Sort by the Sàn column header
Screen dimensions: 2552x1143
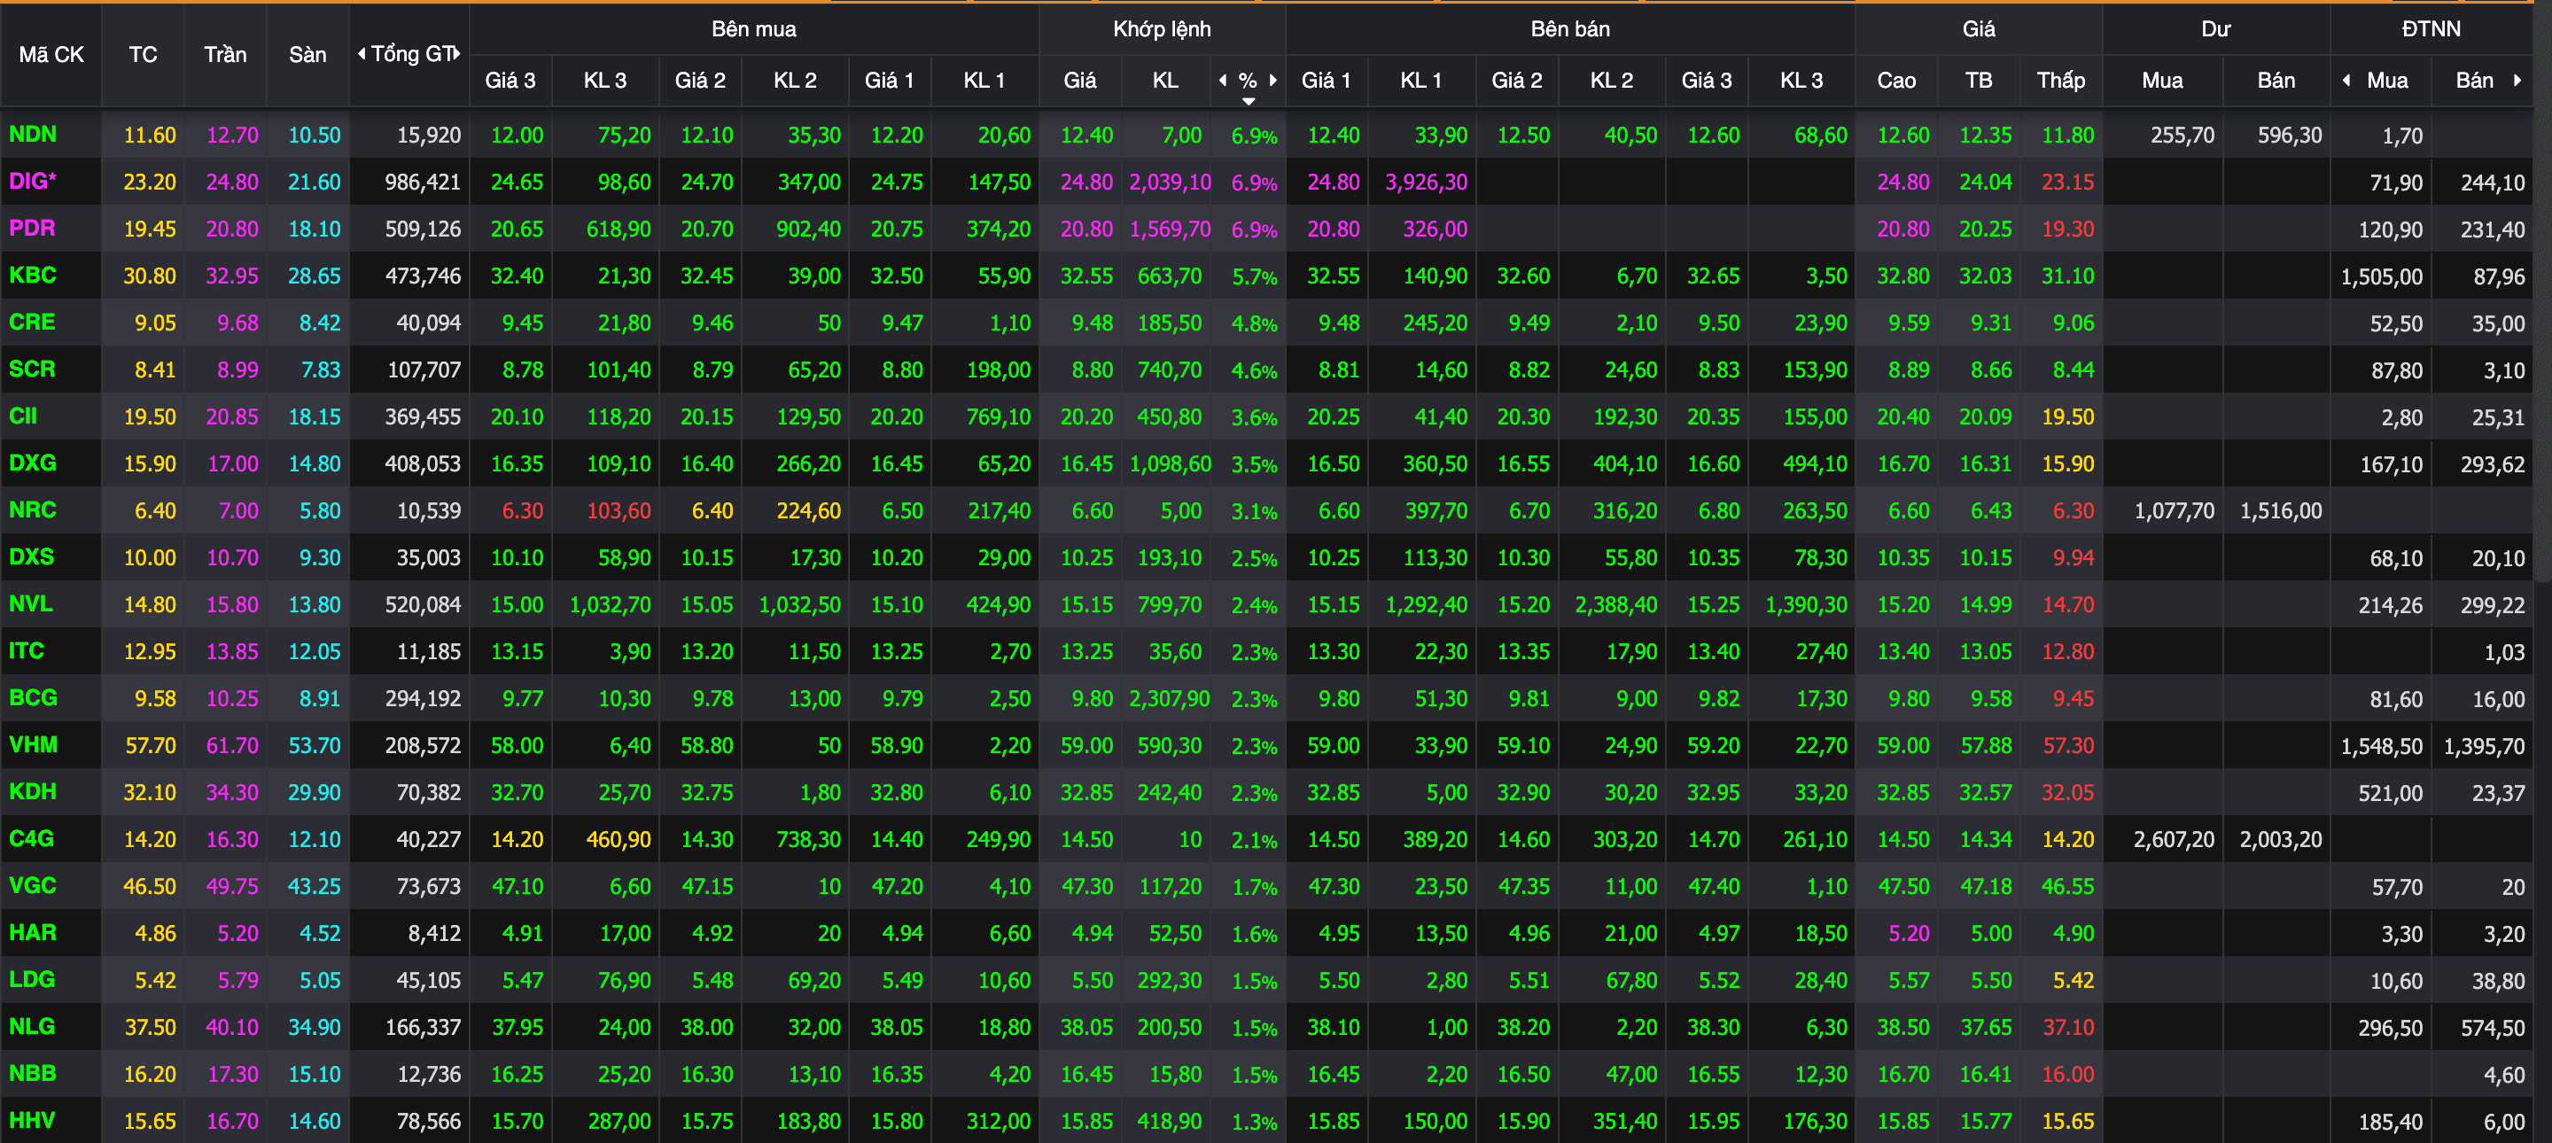(308, 54)
